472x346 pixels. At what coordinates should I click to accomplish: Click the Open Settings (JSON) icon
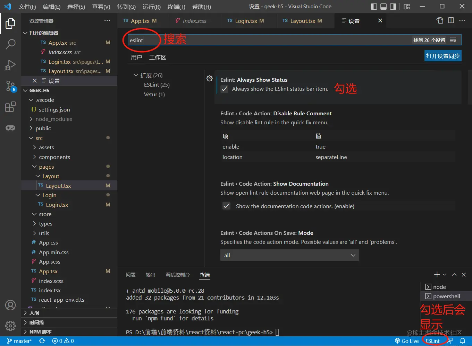click(440, 20)
